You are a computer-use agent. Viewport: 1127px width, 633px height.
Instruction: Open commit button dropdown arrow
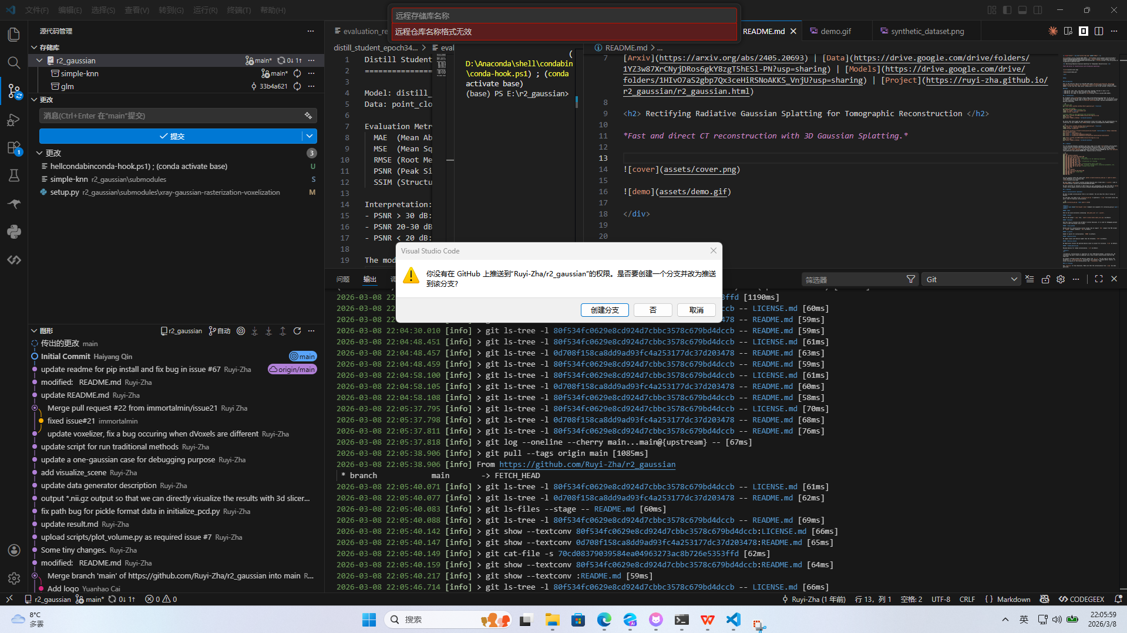point(309,136)
